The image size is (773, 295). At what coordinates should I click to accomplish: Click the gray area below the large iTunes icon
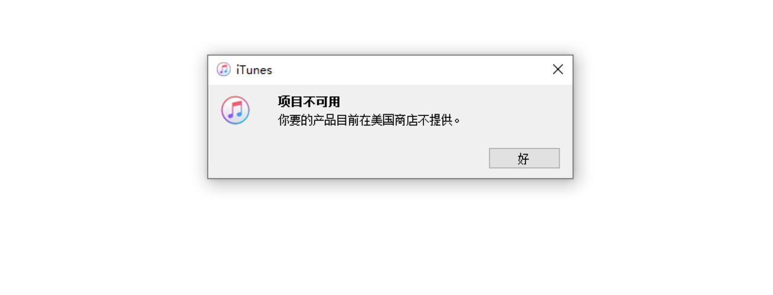[235, 151]
